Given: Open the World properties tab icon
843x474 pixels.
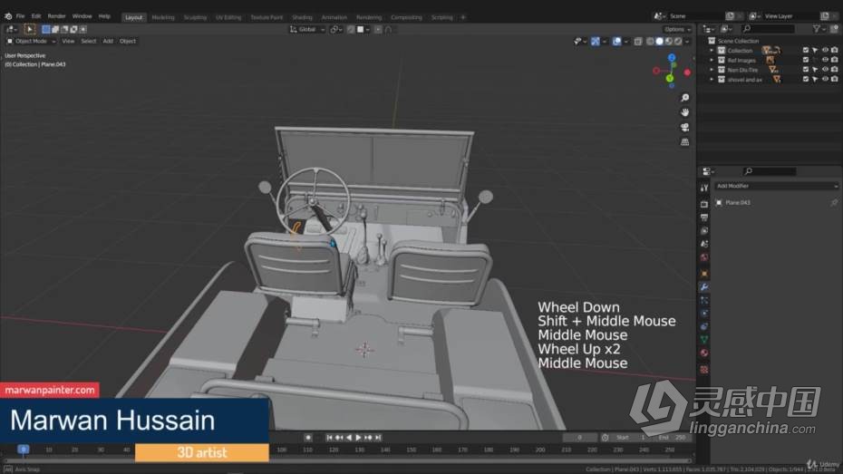Looking at the screenshot, I should [704, 257].
